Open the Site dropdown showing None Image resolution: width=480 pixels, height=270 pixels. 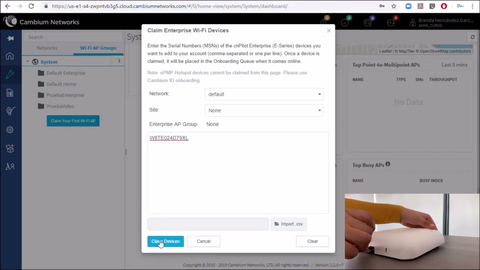tap(264, 110)
